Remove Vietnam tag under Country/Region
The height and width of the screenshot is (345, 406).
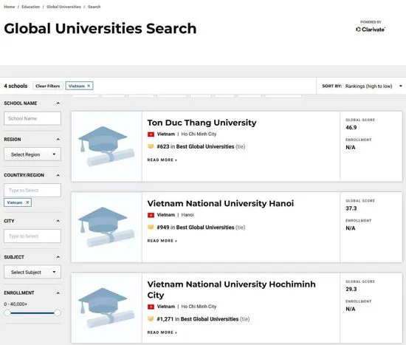pyautogui.click(x=27, y=202)
